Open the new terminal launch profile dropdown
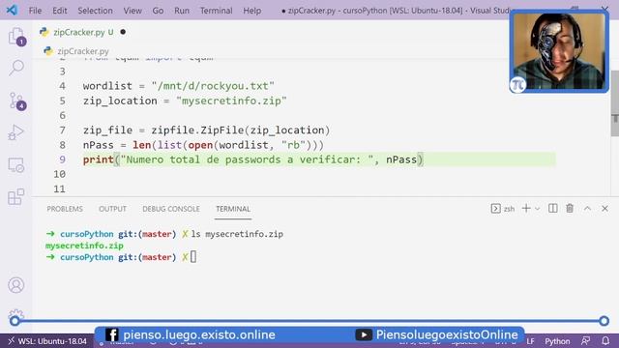The image size is (619, 348). [537, 209]
